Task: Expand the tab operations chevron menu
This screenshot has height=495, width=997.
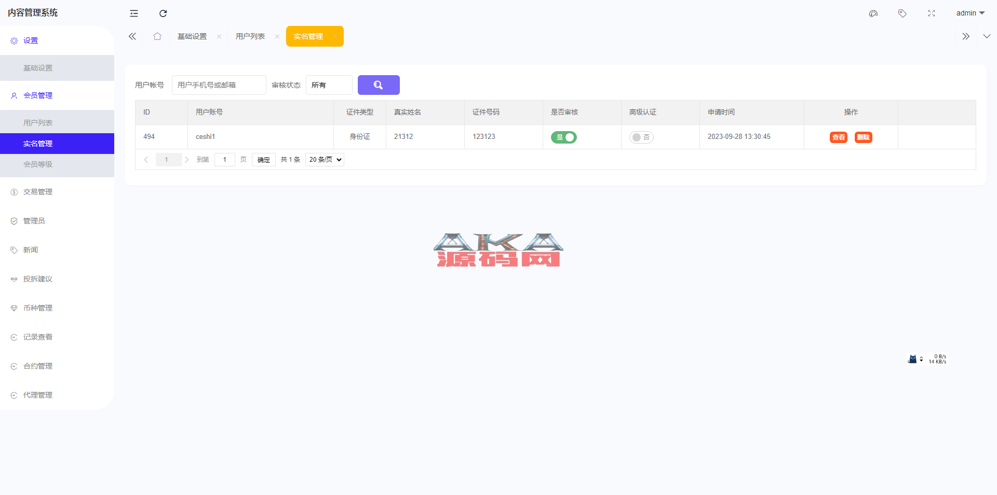Action: (987, 36)
